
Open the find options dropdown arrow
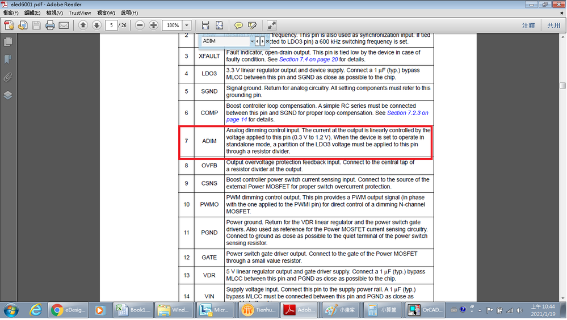click(252, 41)
